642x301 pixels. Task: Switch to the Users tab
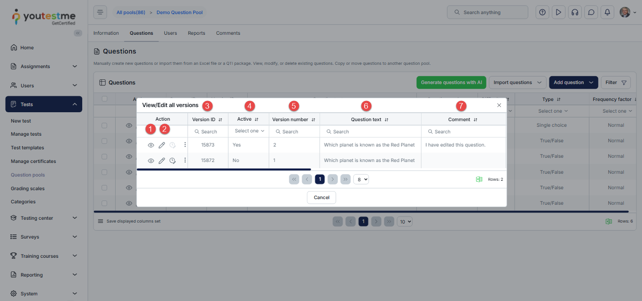170,33
